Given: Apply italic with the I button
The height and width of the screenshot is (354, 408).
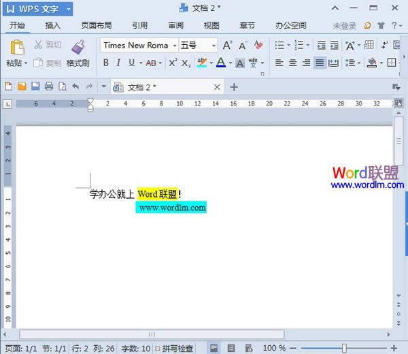Looking at the screenshot, I should click(118, 63).
